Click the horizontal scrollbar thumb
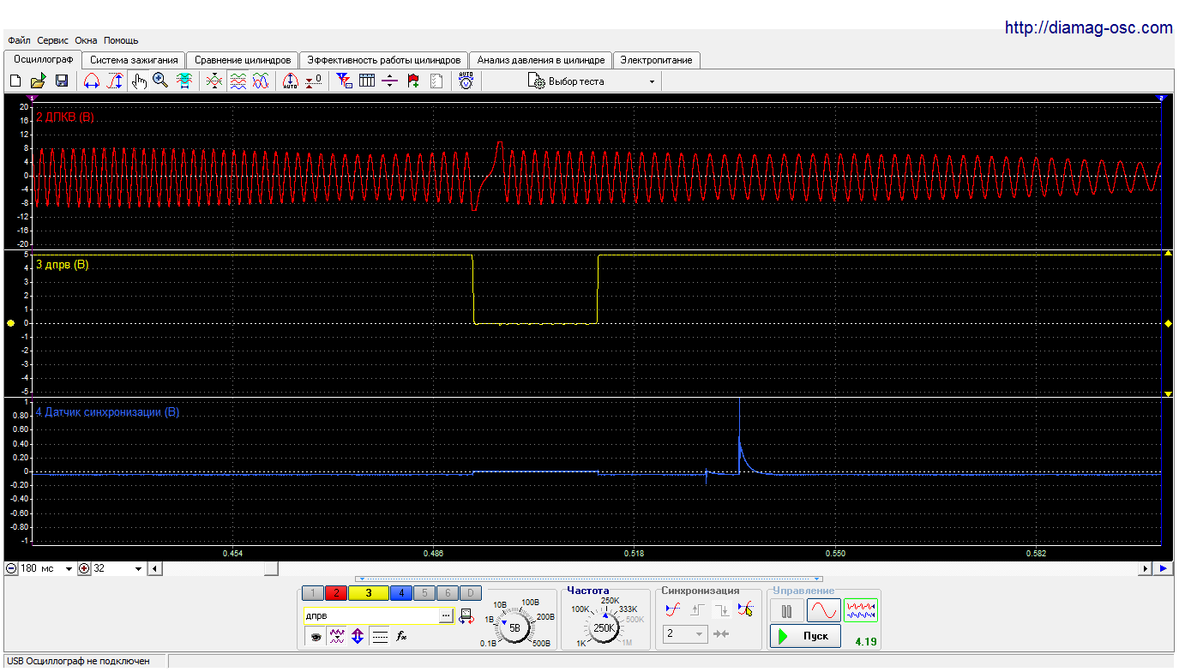 271,569
